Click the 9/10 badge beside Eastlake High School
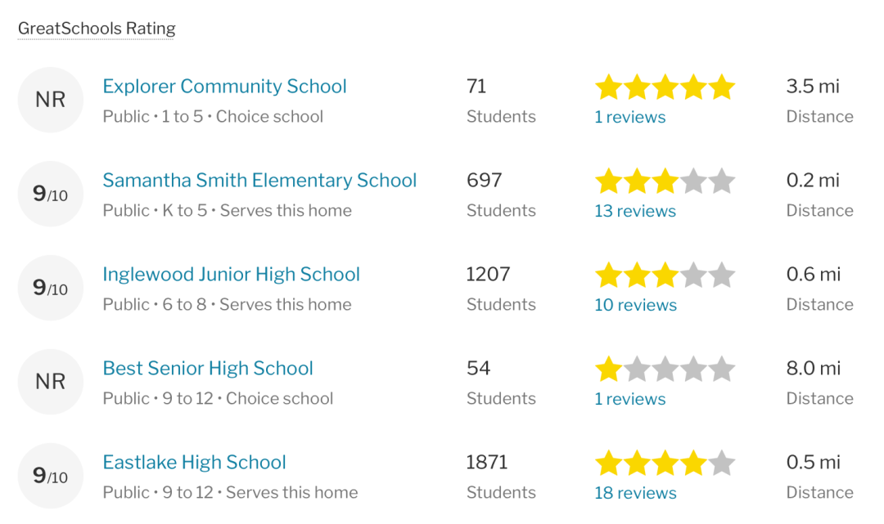This screenshot has height=524, width=884. coord(51,476)
